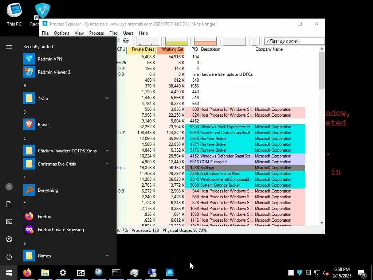Launch Radmin Viewer 3 from Recently added
373x280 pixels.
(66, 72)
